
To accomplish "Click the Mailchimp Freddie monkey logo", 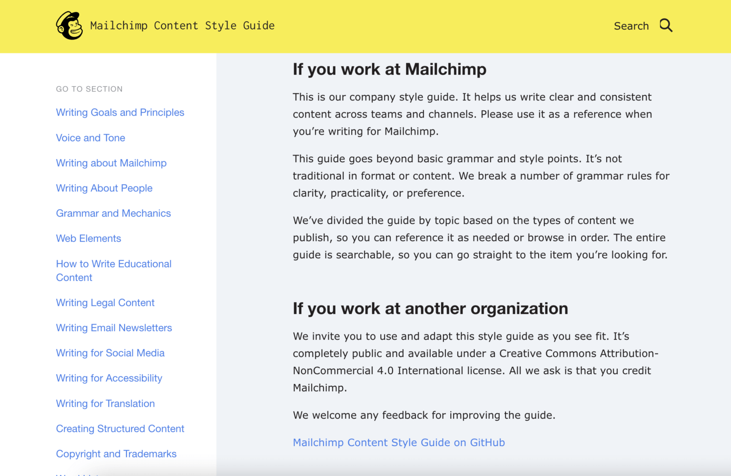I will point(69,26).
